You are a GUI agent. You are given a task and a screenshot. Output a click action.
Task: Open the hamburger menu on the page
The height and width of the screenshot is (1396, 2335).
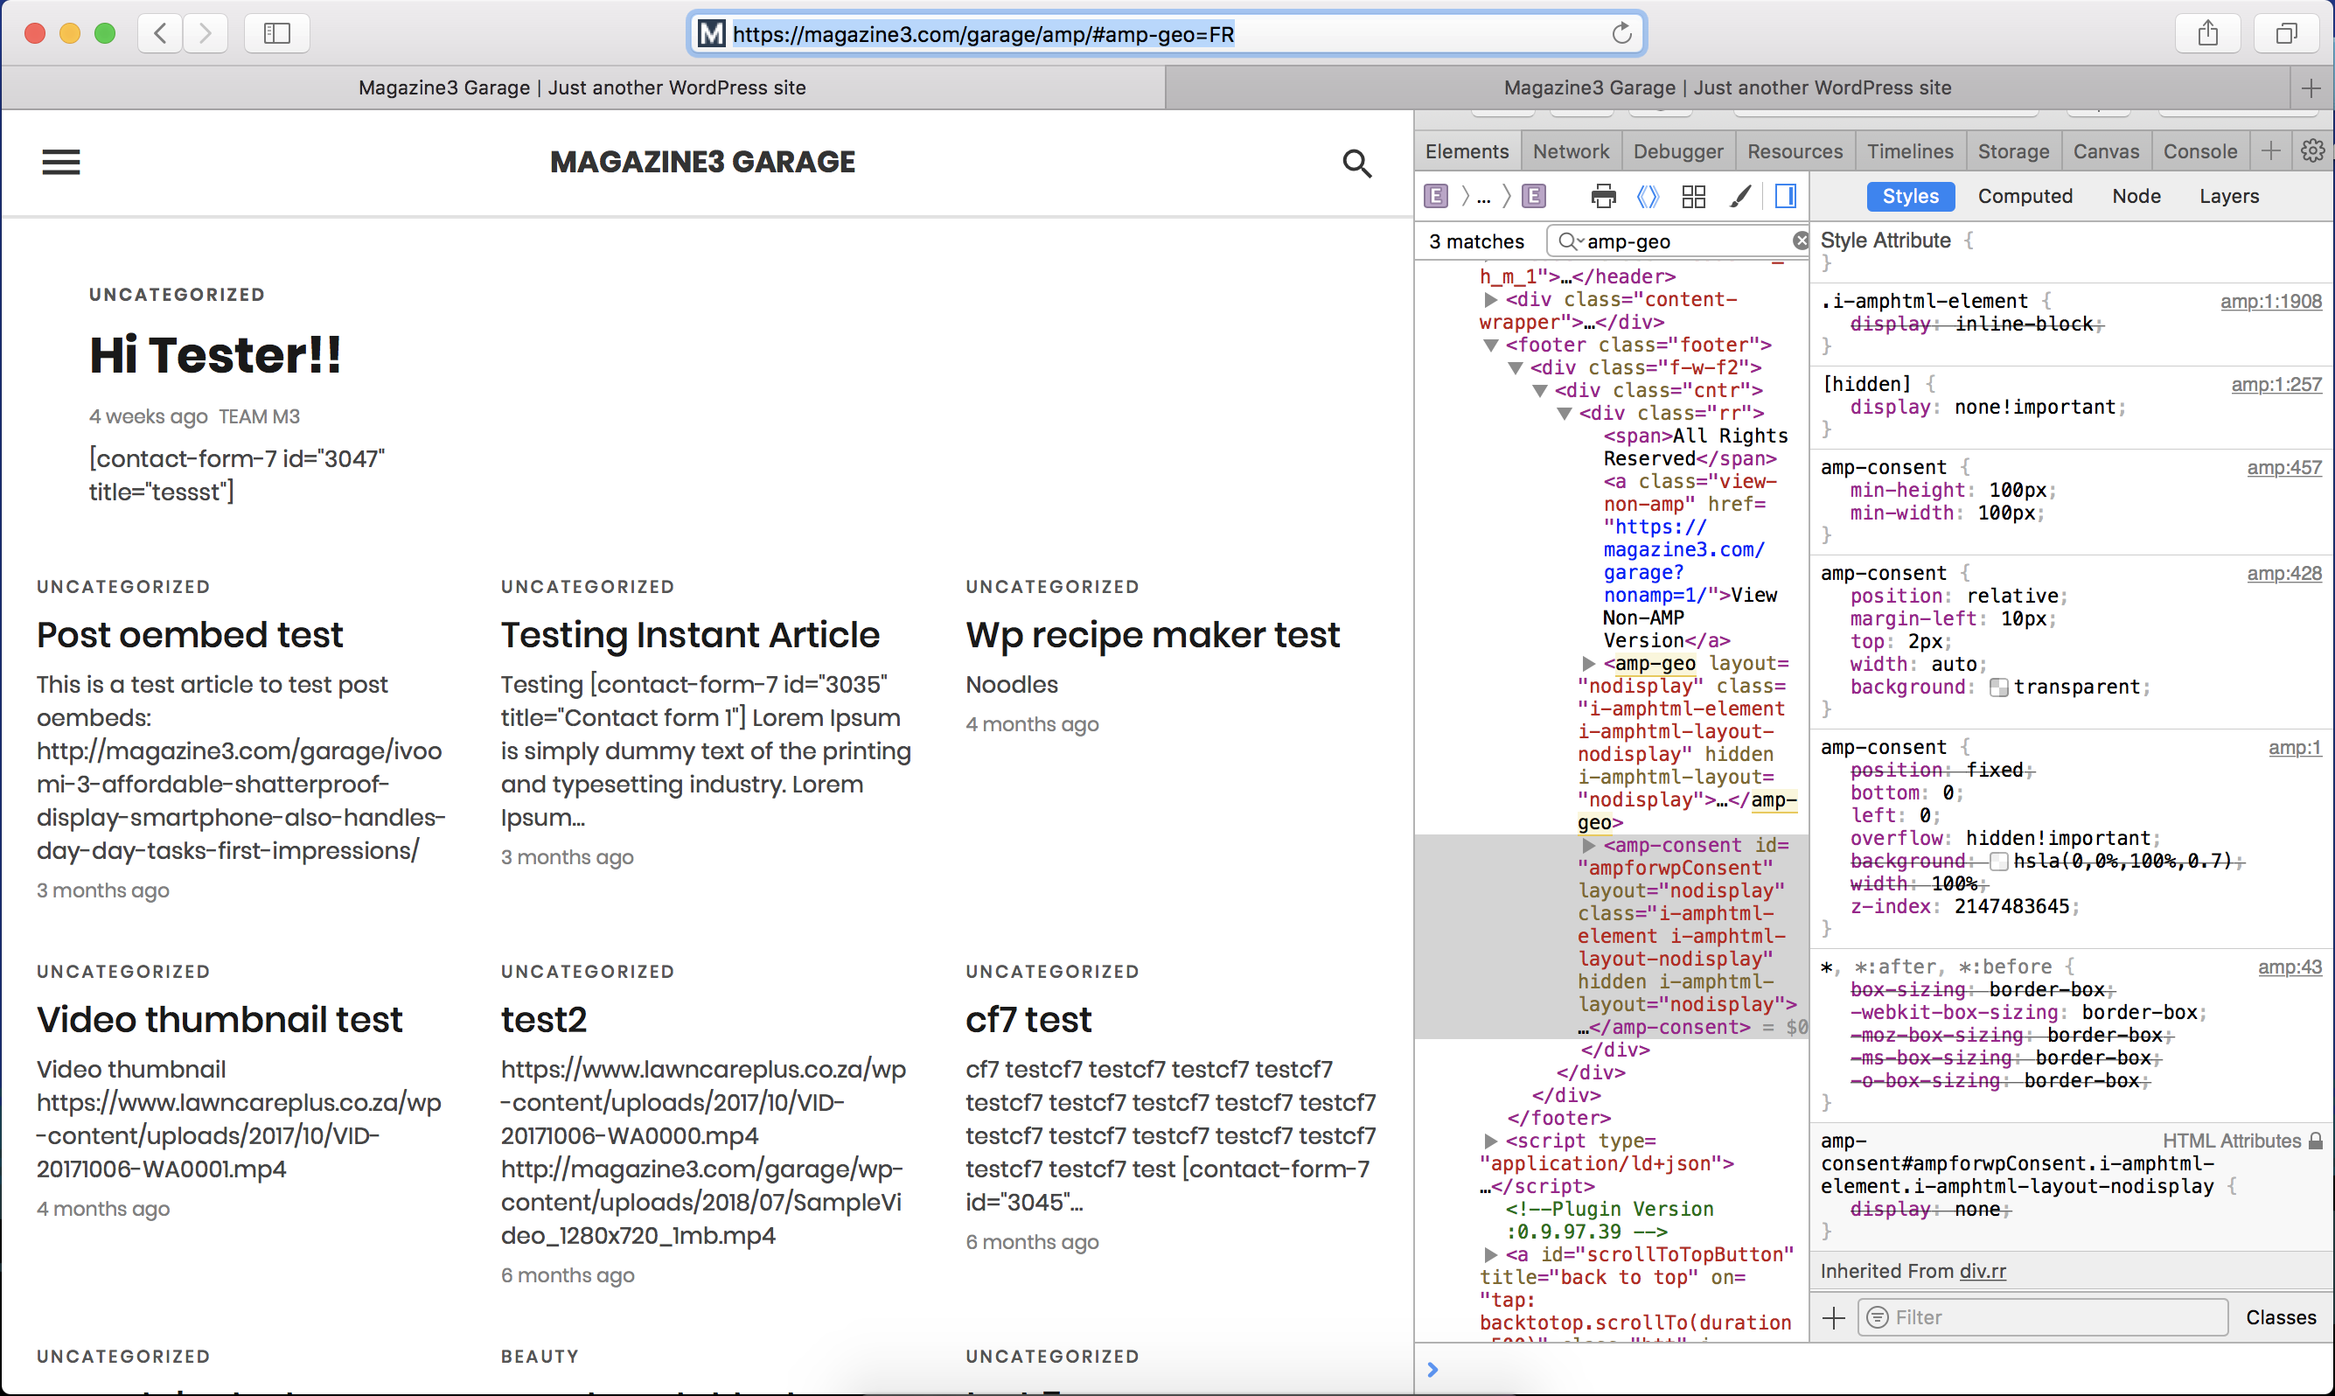61,162
